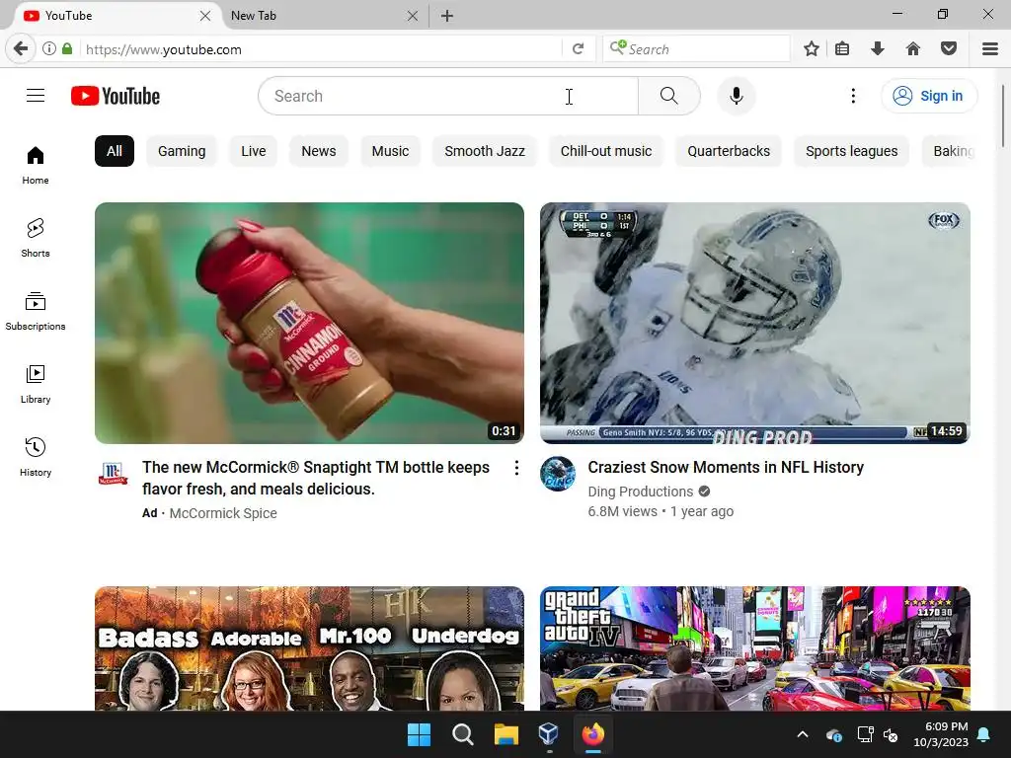Open Library in the sidebar
1011x758 pixels.
tap(36, 384)
